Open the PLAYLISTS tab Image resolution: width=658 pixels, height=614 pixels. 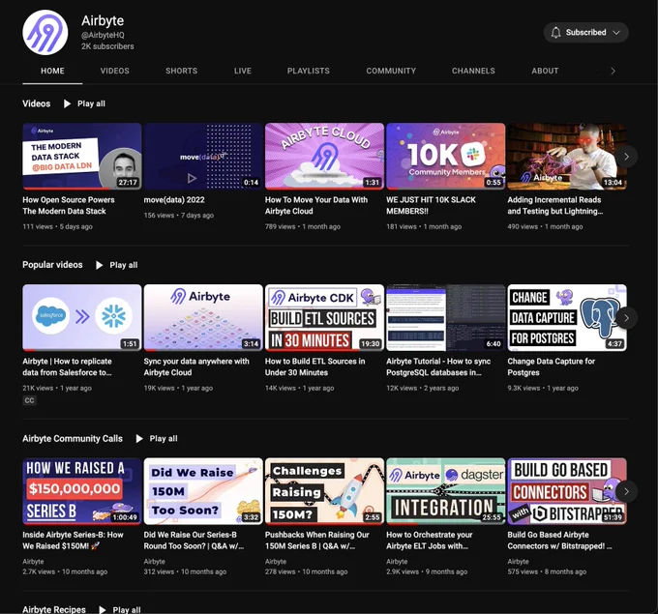click(309, 71)
